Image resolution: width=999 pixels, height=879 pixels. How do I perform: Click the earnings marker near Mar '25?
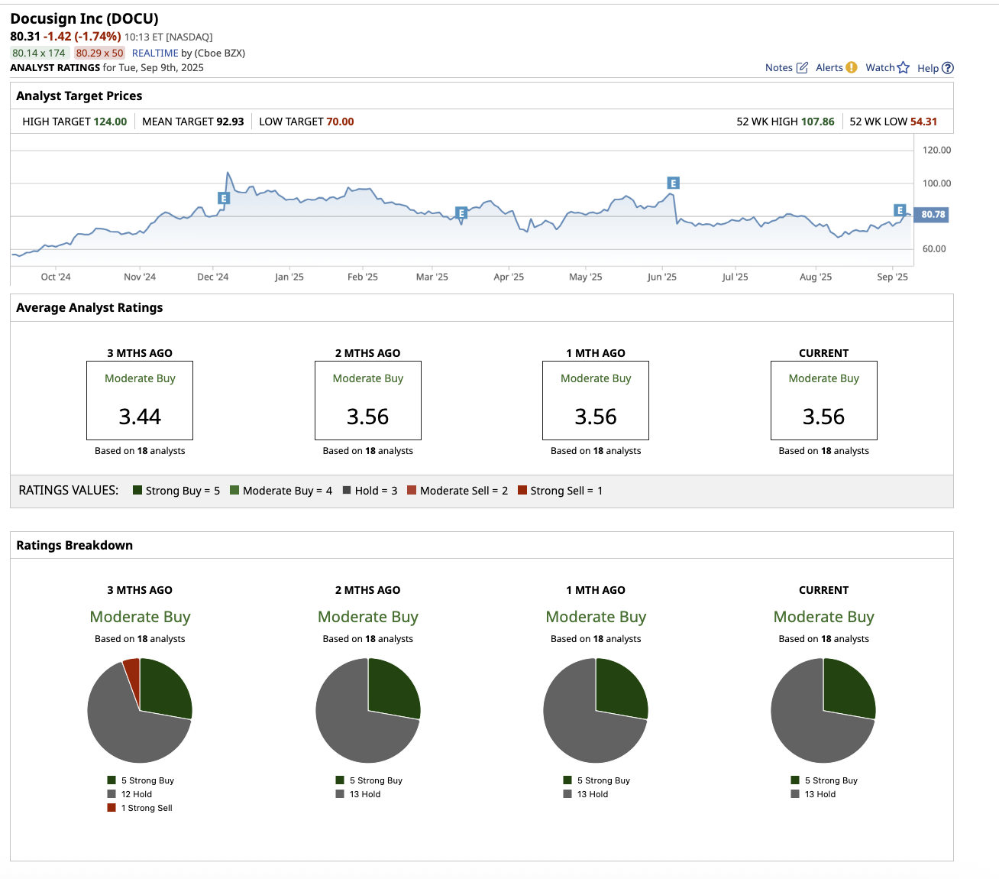pos(461,212)
